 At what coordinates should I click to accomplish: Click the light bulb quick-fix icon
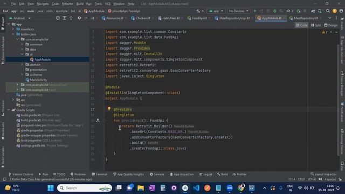(109, 108)
